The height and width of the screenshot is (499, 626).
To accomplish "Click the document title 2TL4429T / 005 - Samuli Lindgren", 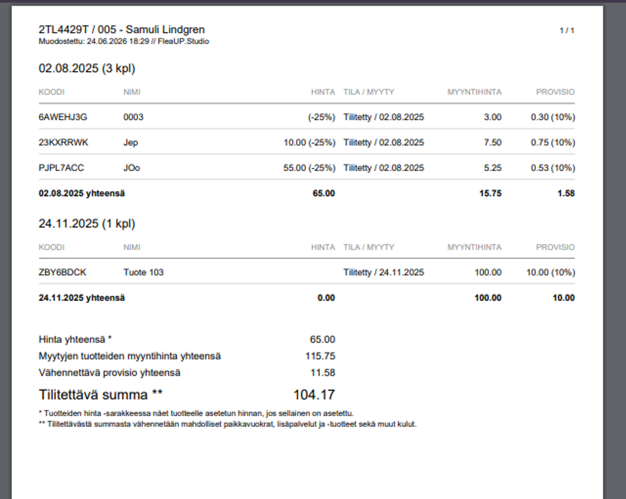I will (122, 30).
